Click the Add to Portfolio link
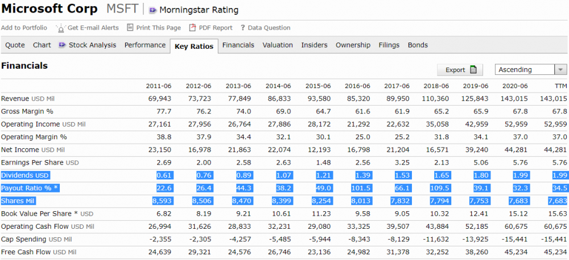 pos(24,27)
